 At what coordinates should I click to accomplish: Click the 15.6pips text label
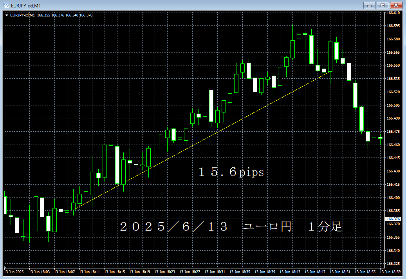pyautogui.click(x=231, y=172)
